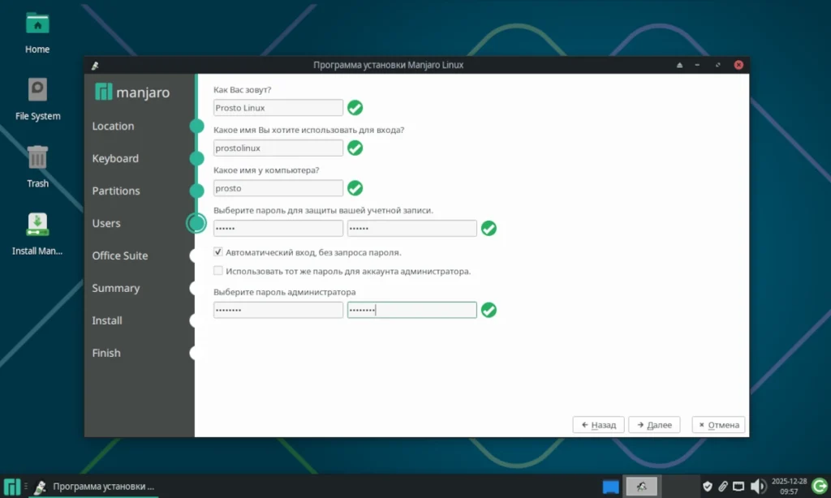Click the 'Назад' back button

click(598, 425)
